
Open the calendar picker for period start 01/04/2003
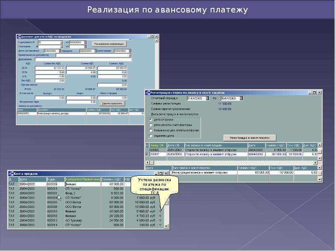(207, 98)
